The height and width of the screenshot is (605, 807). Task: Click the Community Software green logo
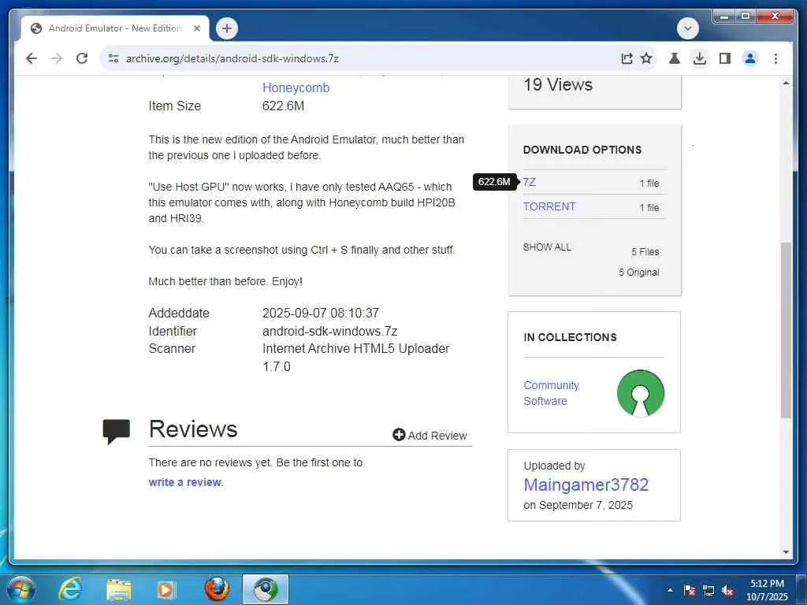tap(640, 393)
